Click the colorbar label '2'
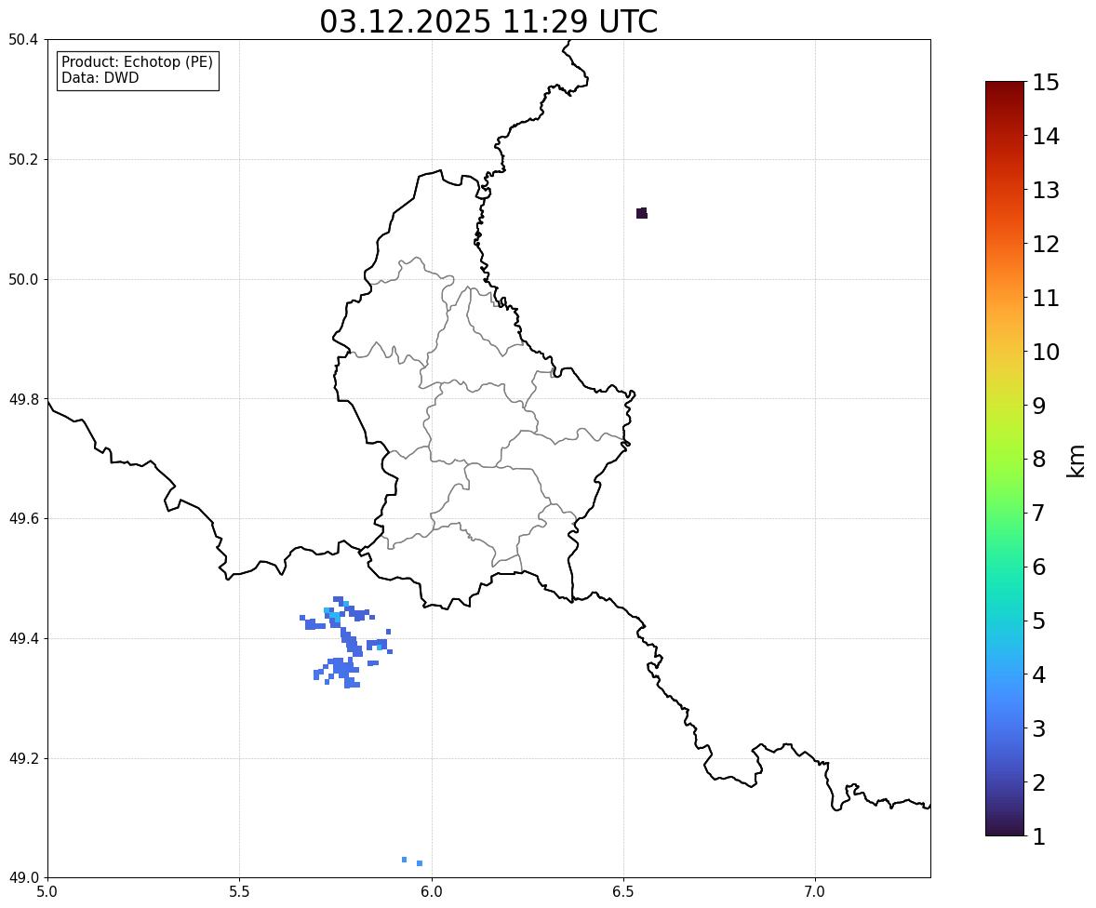1096x908 pixels. click(1038, 782)
